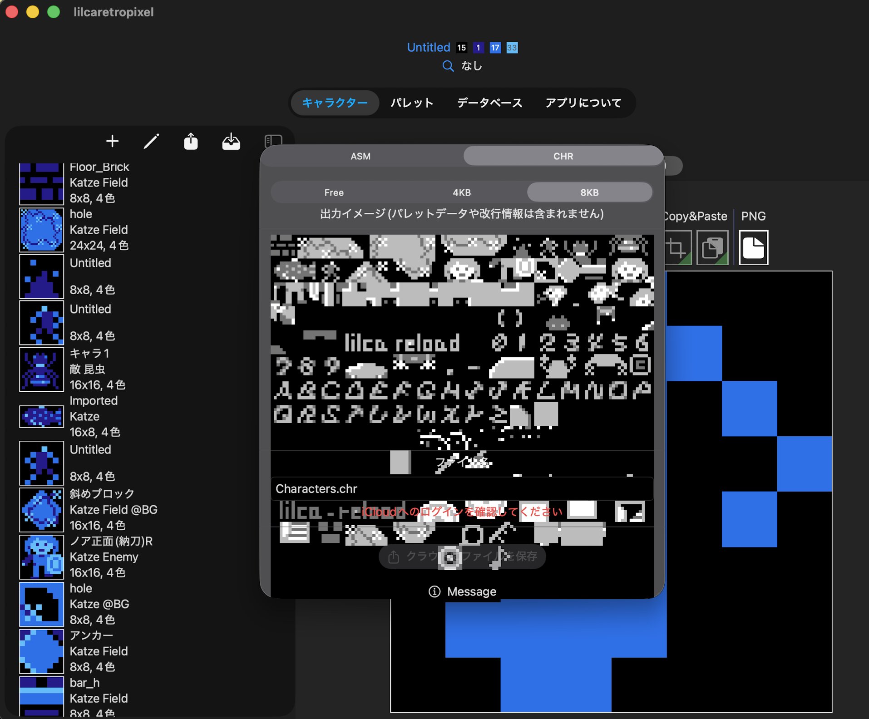Choose the 8KB size option
This screenshot has width=869, height=719.
(589, 192)
